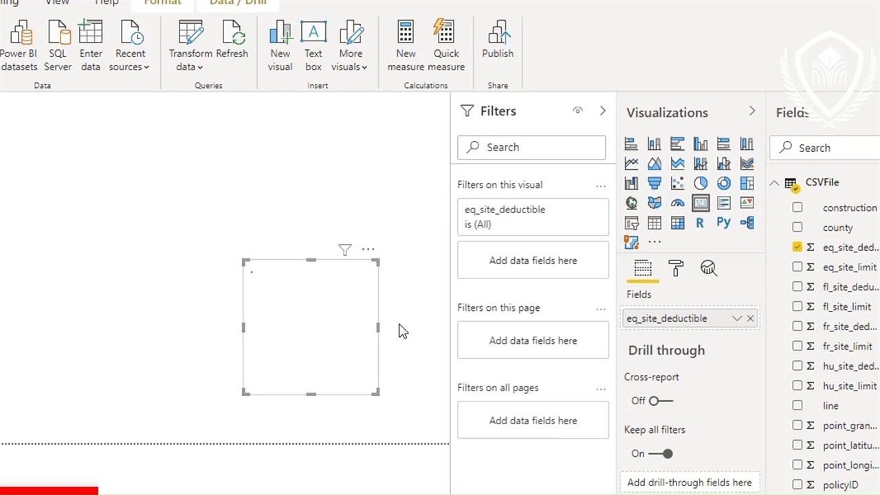Turn on Cross-report toggle

[x=660, y=401]
